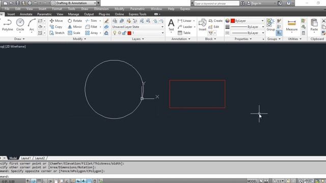The height and width of the screenshot is (183, 326).
Task: Click the Group tool
Action: [x=270, y=25]
